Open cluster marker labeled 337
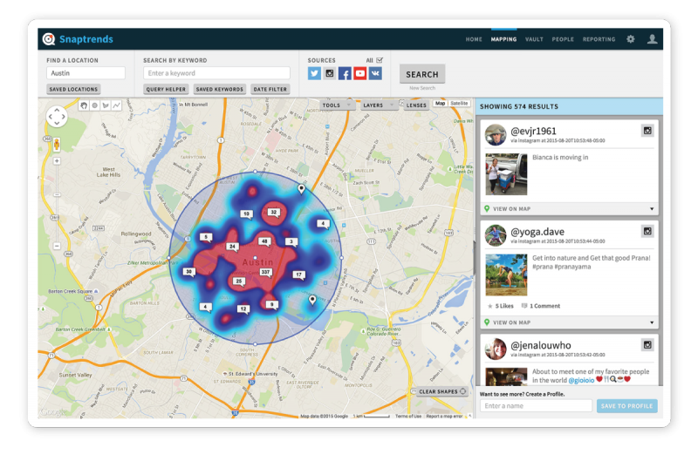This screenshot has width=698, height=461. pos(265,273)
